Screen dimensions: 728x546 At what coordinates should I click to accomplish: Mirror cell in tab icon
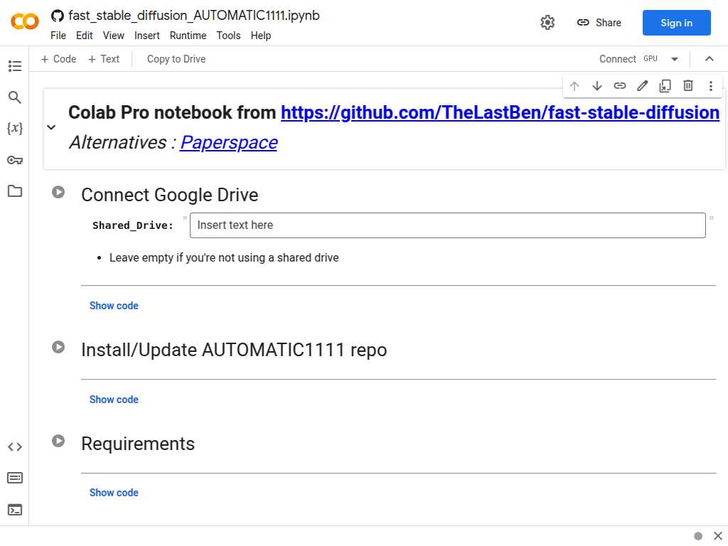coord(665,86)
